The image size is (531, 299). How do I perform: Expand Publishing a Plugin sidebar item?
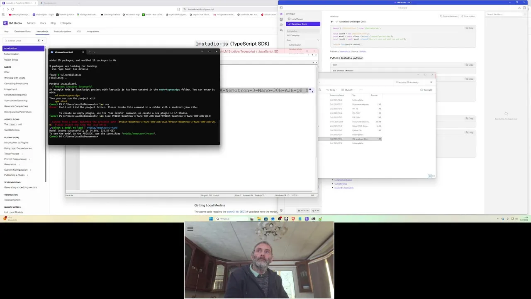point(28,175)
